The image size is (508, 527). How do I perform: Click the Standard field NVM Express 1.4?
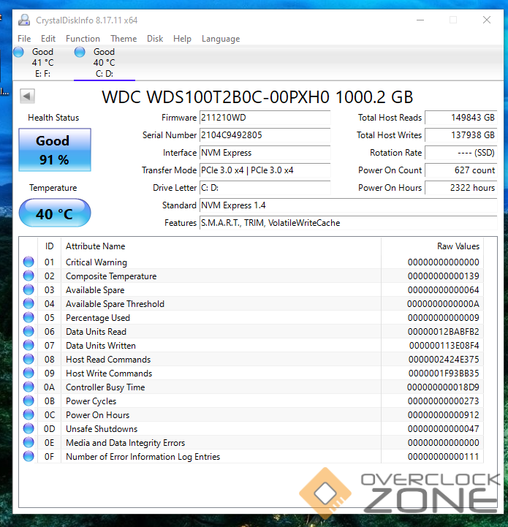[349, 205]
